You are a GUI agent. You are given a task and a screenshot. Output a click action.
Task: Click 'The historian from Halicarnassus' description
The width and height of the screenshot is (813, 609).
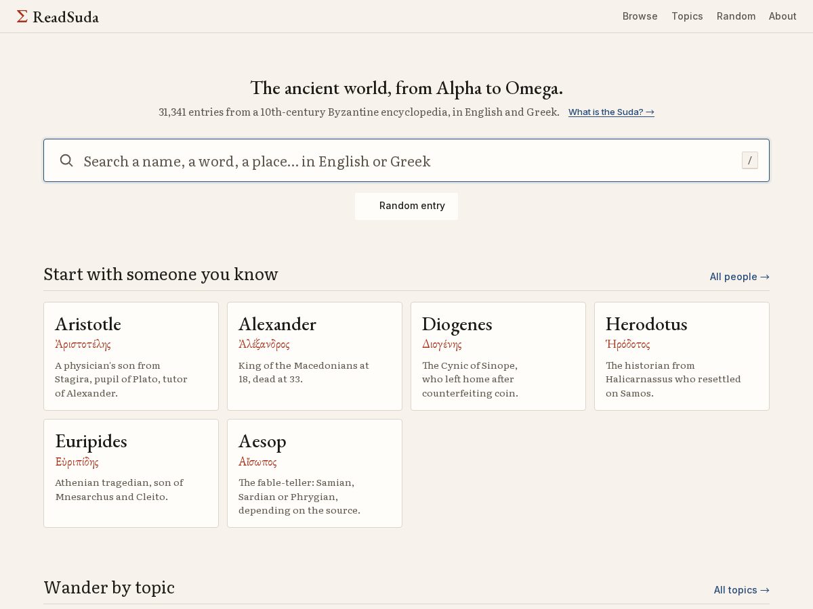coord(673,380)
